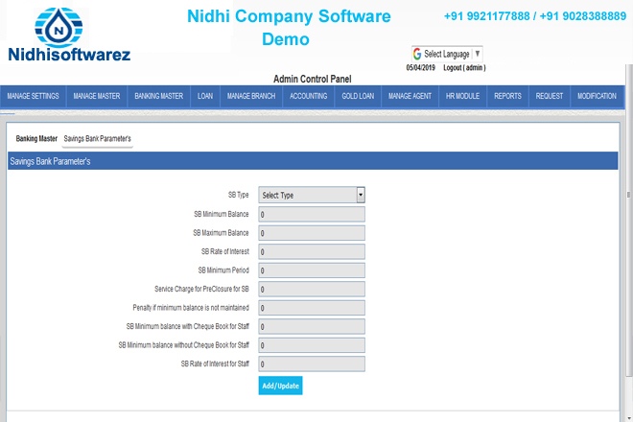Focus the SB Rate of Interest field

point(312,251)
